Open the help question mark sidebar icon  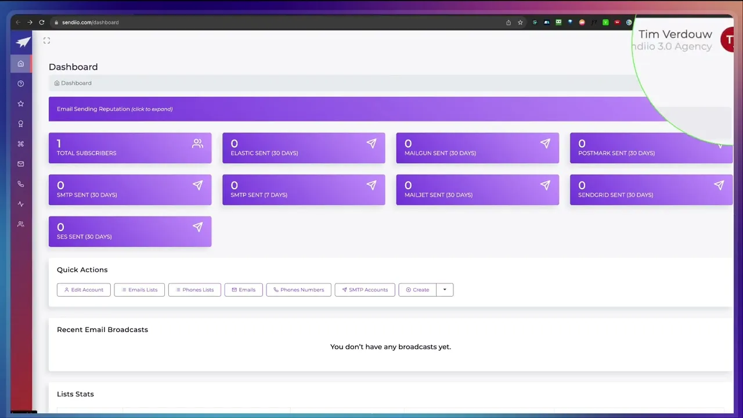point(21,84)
